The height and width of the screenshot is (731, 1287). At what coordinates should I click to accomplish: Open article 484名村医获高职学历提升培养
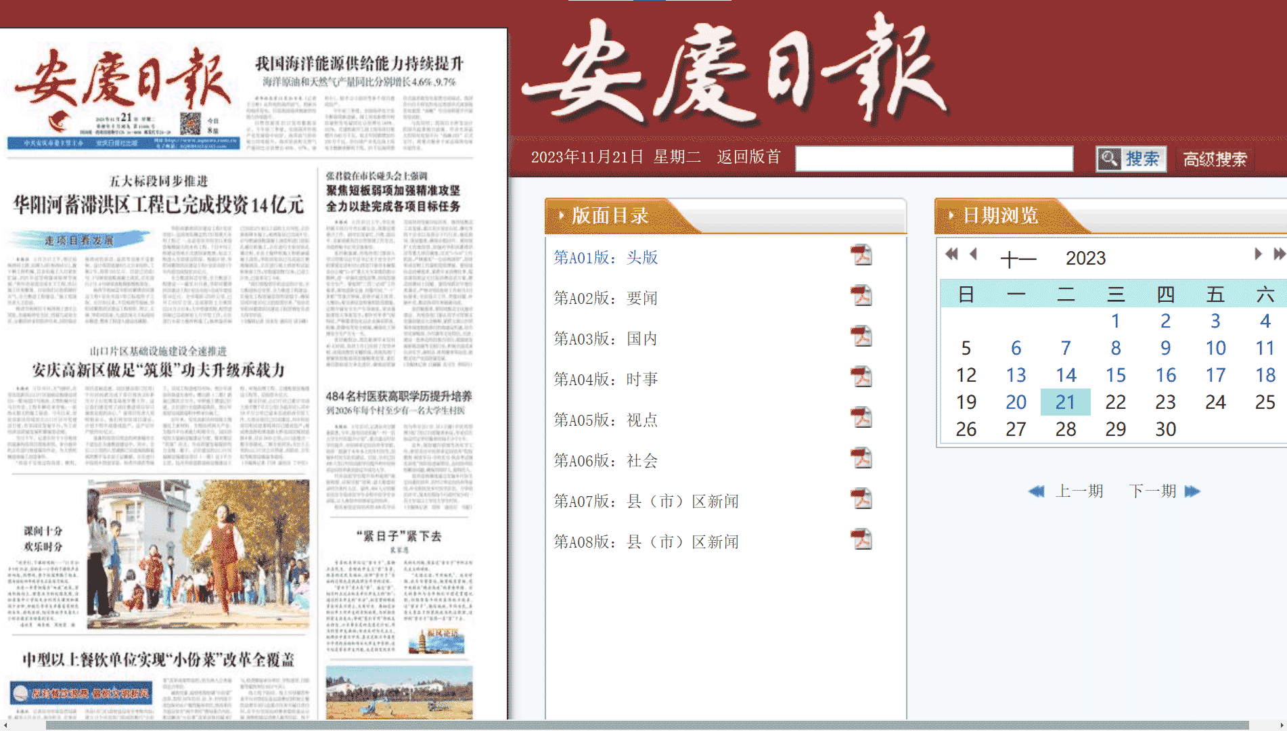399,396
